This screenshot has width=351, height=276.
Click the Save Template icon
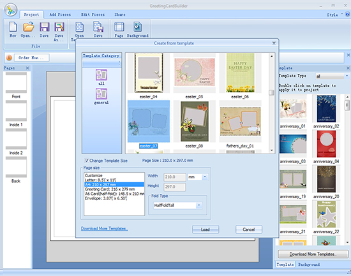tap(98, 27)
